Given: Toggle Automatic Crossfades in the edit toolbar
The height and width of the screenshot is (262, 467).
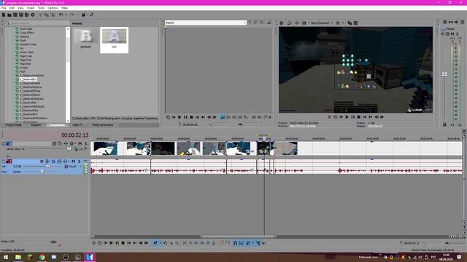Looking at the screenshot, I should pos(242,243).
